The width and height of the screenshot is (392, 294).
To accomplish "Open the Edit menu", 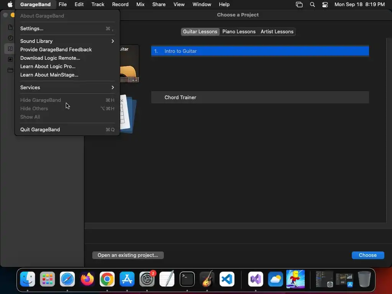I will tap(79, 5).
